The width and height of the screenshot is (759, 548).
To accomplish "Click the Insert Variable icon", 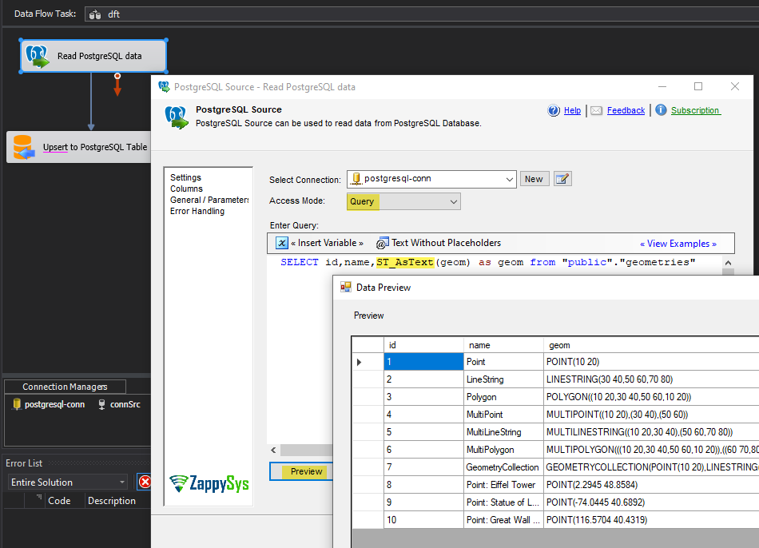I will coord(282,243).
